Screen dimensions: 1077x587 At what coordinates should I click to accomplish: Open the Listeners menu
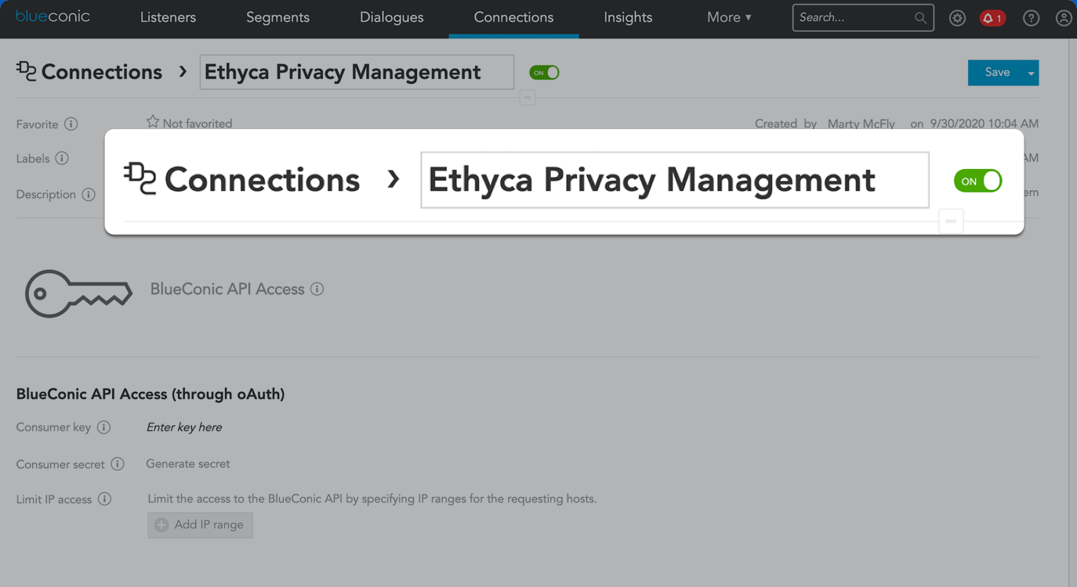tap(168, 17)
